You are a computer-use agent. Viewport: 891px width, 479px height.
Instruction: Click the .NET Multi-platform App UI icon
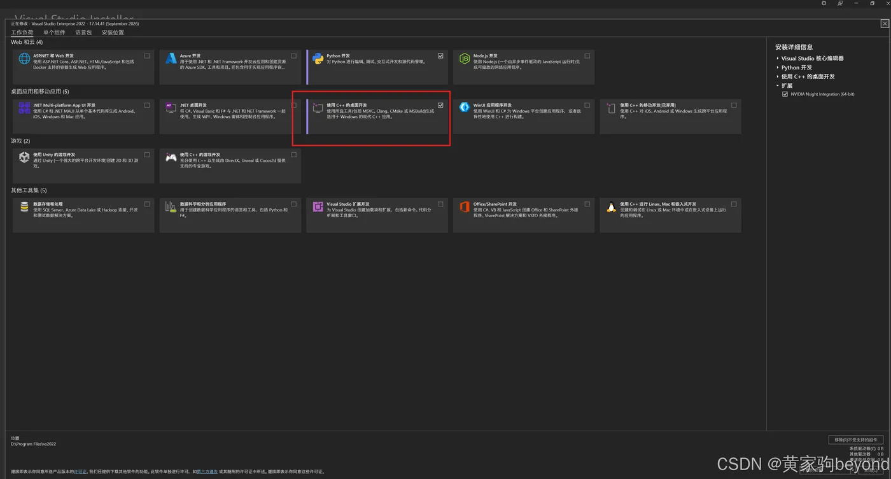point(24,108)
